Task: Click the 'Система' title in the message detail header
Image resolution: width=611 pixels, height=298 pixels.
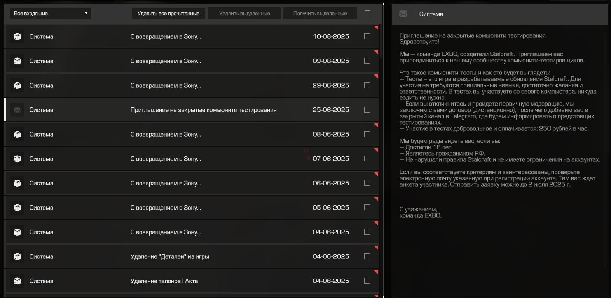Action: pyautogui.click(x=431, y=14)
